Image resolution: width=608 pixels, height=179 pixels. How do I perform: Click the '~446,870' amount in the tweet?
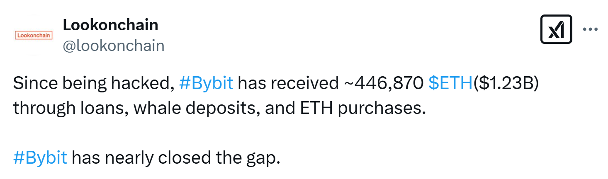(x=384, y=84)
